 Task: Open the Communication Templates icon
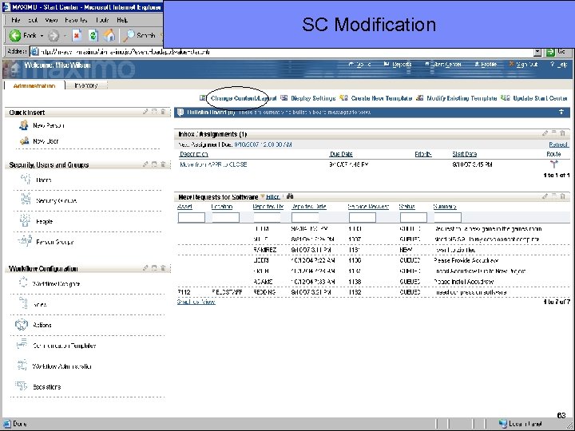coord(22,345)
